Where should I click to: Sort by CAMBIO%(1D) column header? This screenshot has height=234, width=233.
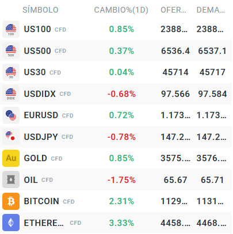coord(121,10)
